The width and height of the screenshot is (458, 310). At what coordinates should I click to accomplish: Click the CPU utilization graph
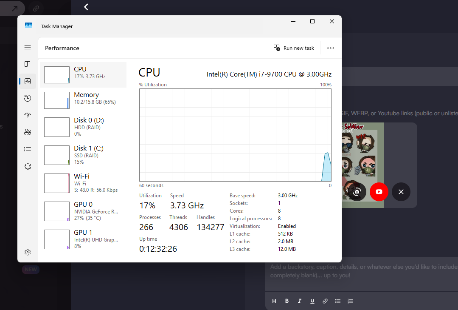[x=235, y=135]
